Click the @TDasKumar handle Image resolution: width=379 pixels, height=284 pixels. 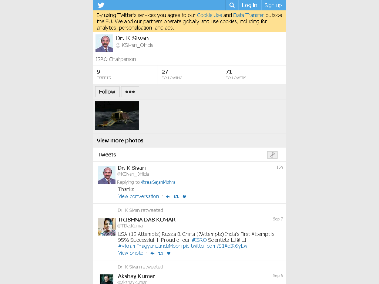[131, 226]
